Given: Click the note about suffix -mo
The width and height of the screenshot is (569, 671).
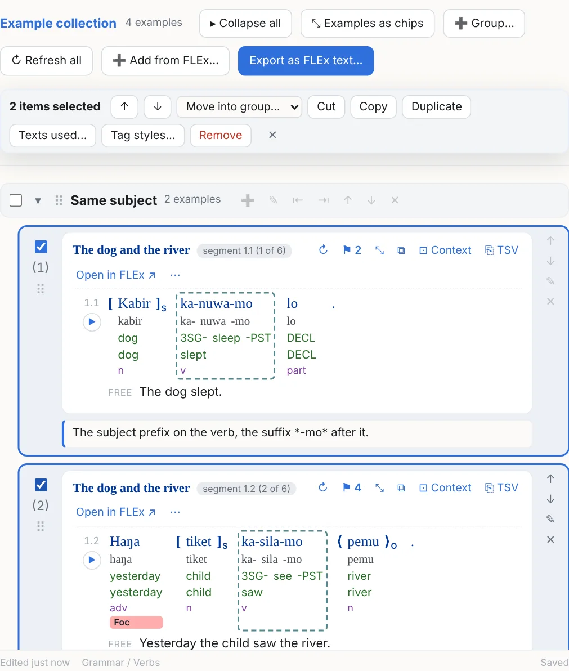Looking at the screenshot, I should tap(297, 433).
